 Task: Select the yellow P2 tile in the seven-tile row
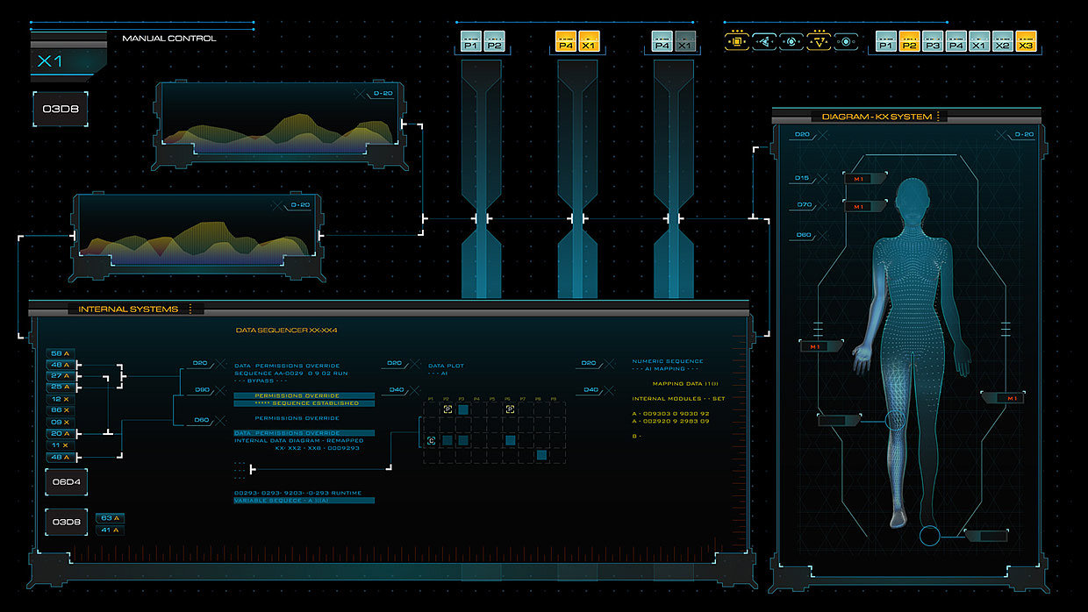910,41
